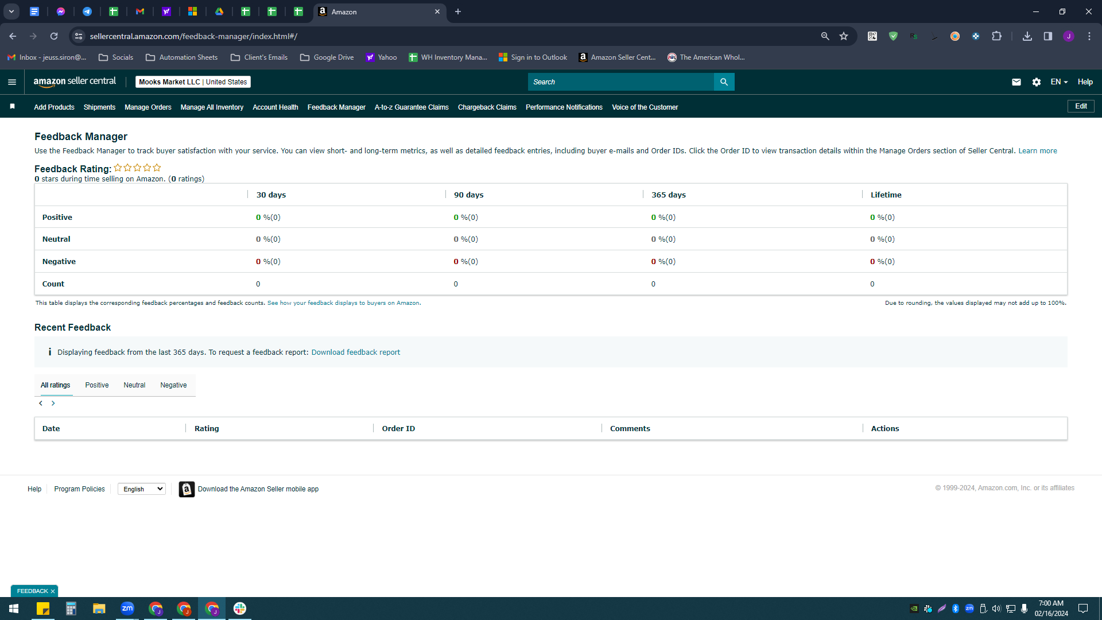This screenshot has width=1102, height=620.
Task: Click the Comments column header
Action: (x=630, y=429)
